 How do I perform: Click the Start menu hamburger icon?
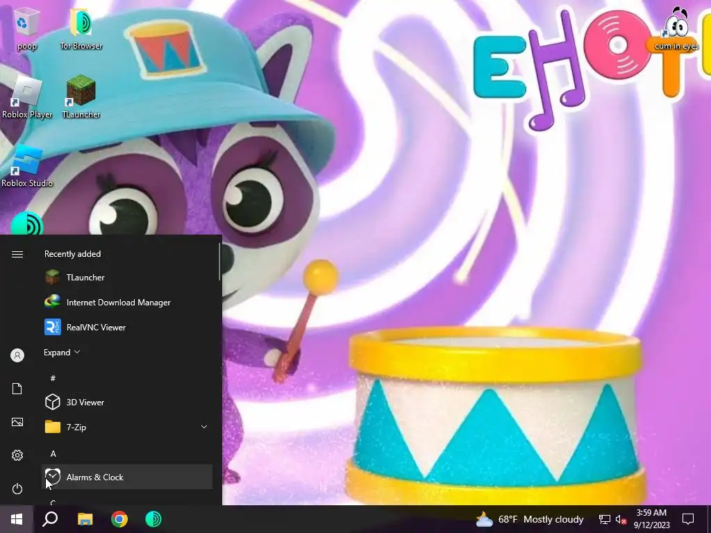click(x=17, y=254)
